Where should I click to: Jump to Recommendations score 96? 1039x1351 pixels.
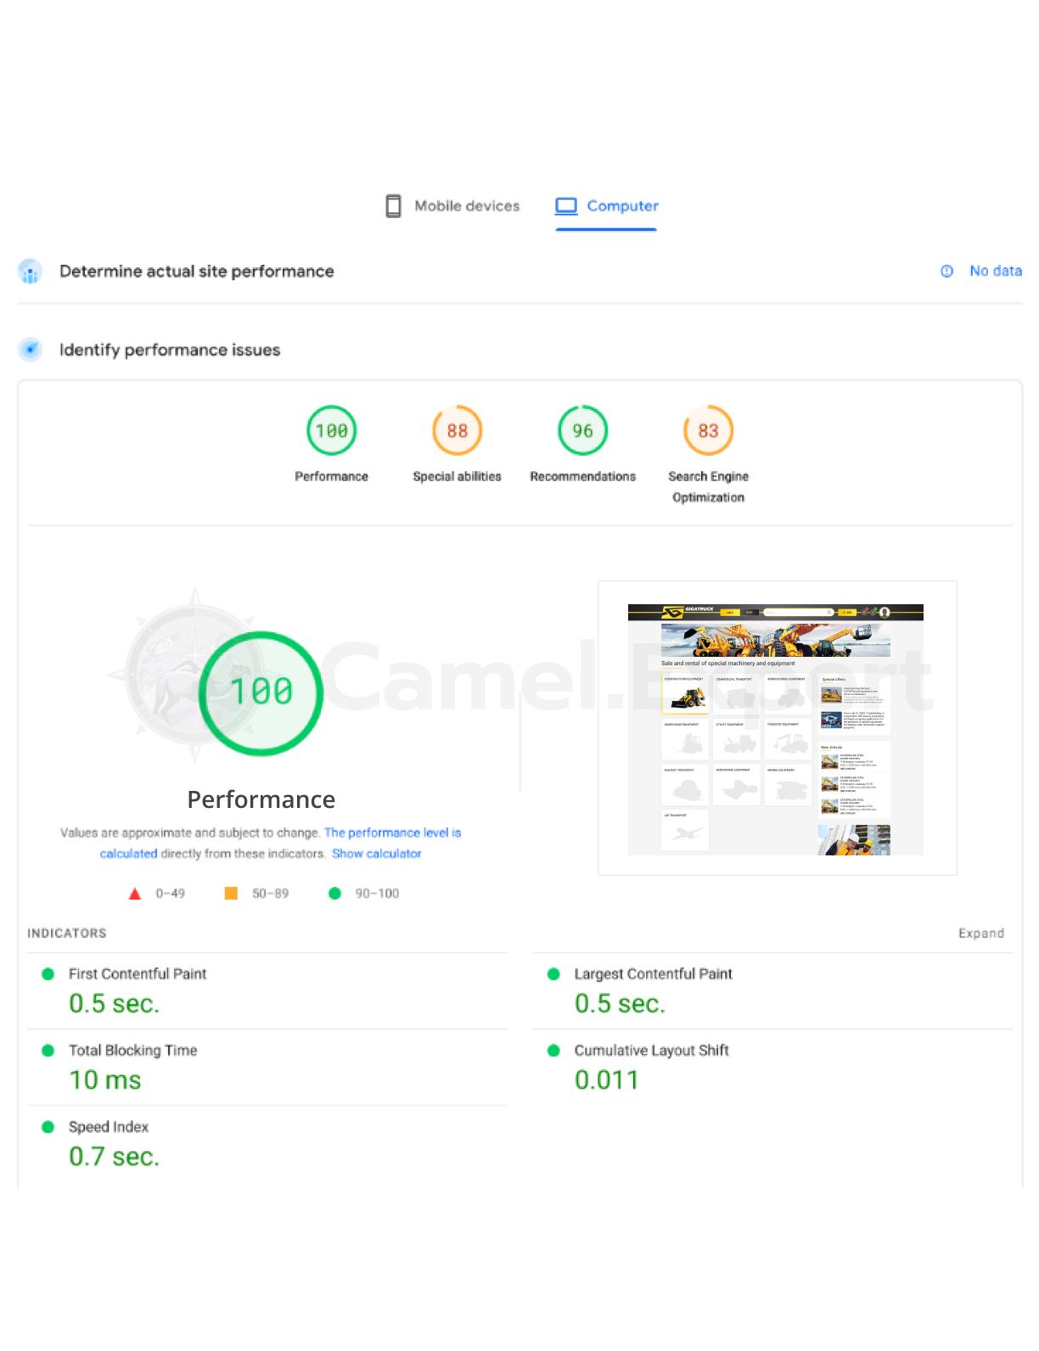coord(582,431)
